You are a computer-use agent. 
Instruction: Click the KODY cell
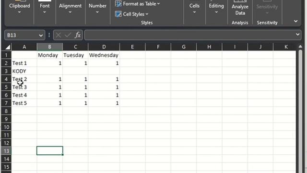pyautogui.click(x=24, y=71)
